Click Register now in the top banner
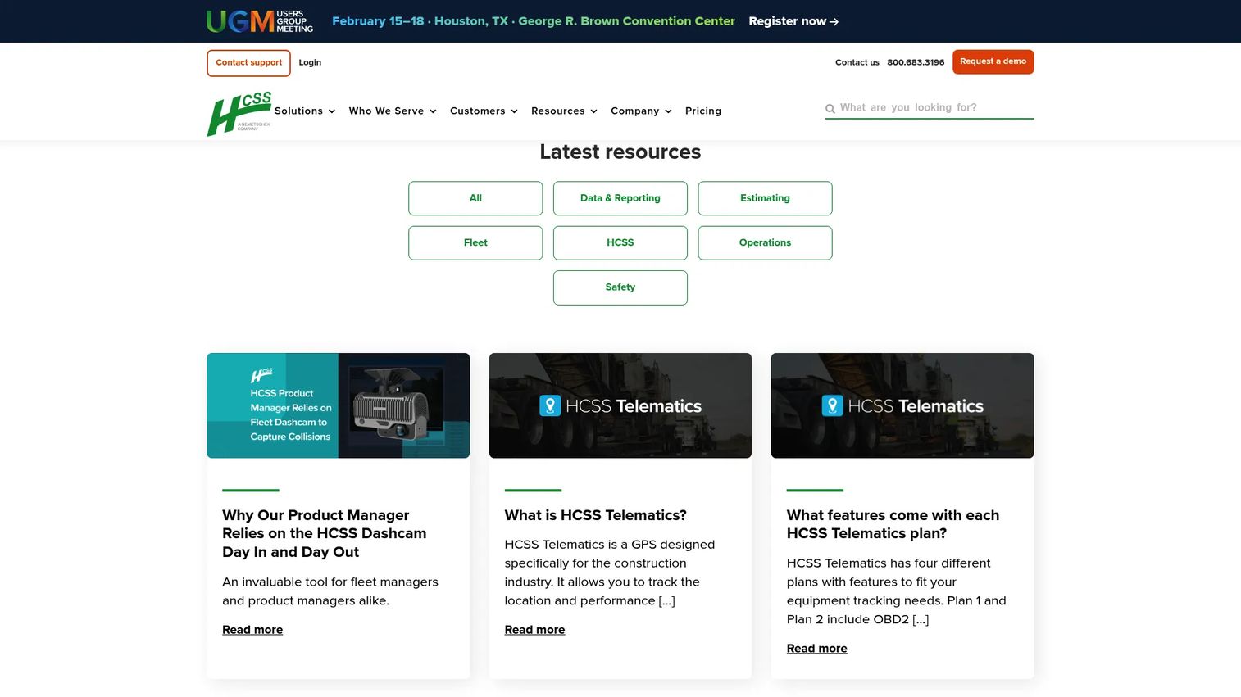This screenshot has height=697, width=1241. [793, 21]
